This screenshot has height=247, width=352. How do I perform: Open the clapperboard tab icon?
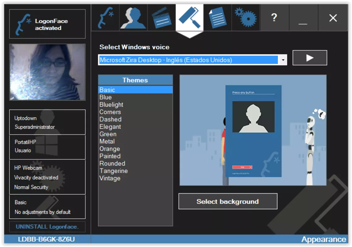click(161, 18)
